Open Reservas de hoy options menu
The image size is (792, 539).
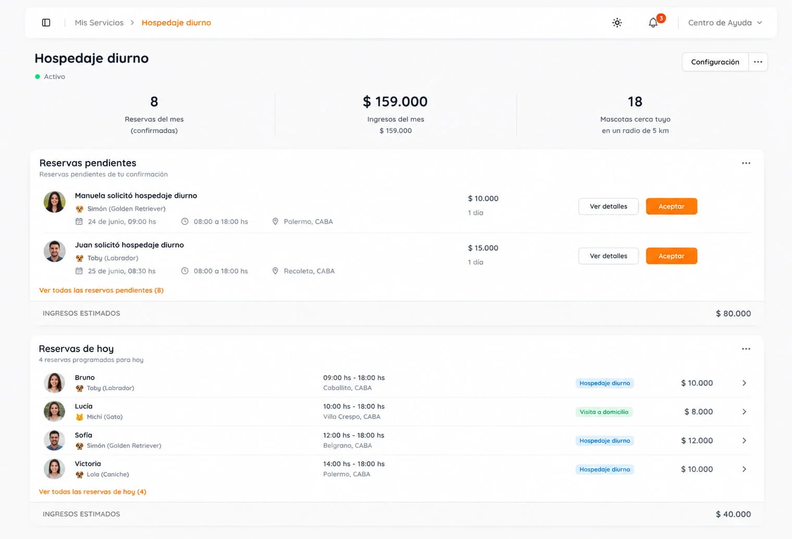coord(746,349)
